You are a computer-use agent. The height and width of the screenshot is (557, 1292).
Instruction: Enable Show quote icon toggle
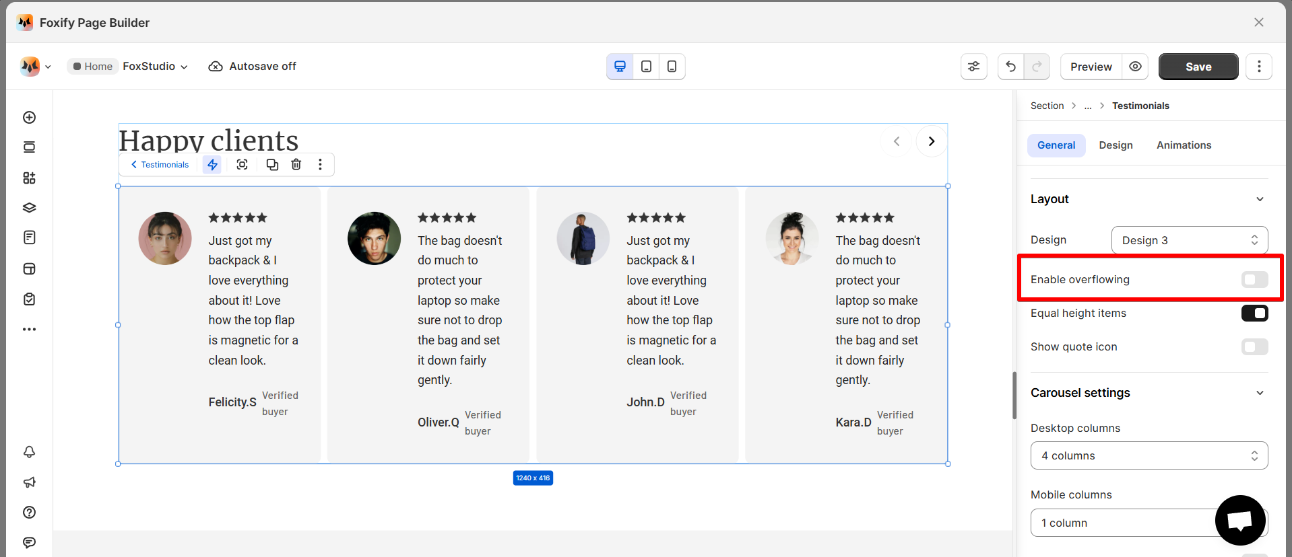[1254, 346]
